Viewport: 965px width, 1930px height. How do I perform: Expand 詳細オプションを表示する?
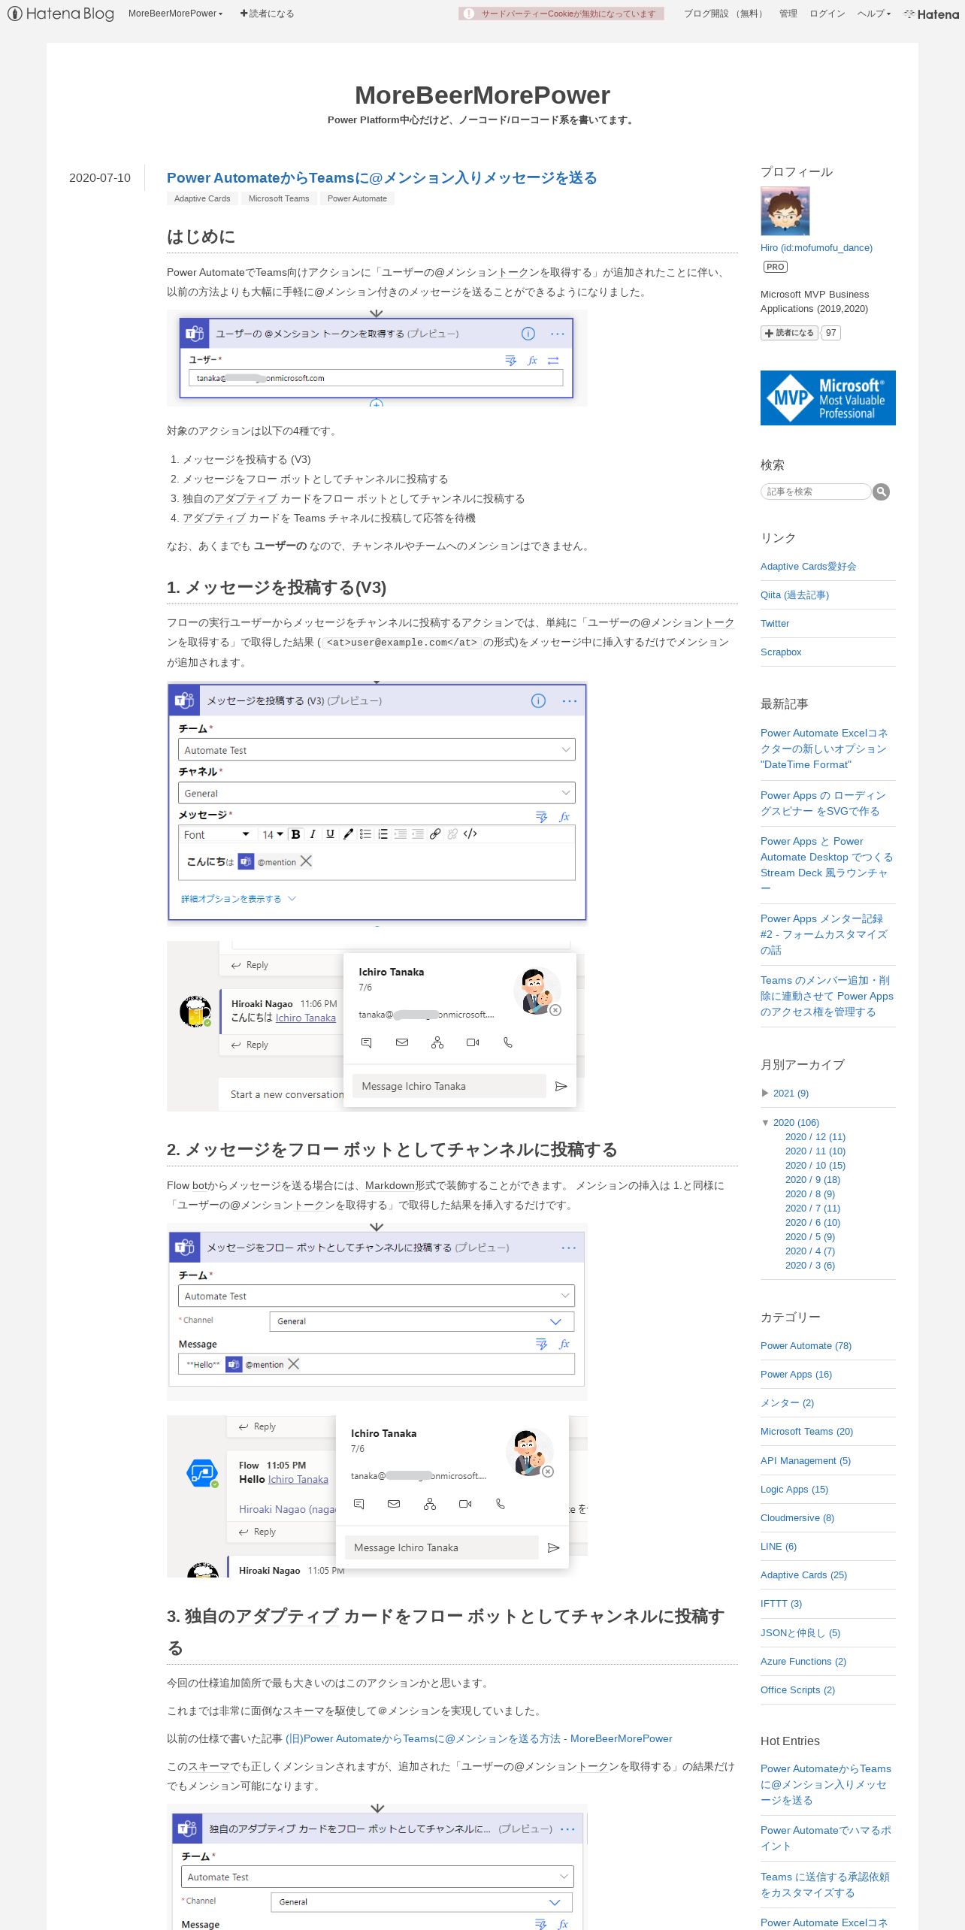tap(238, 899)
